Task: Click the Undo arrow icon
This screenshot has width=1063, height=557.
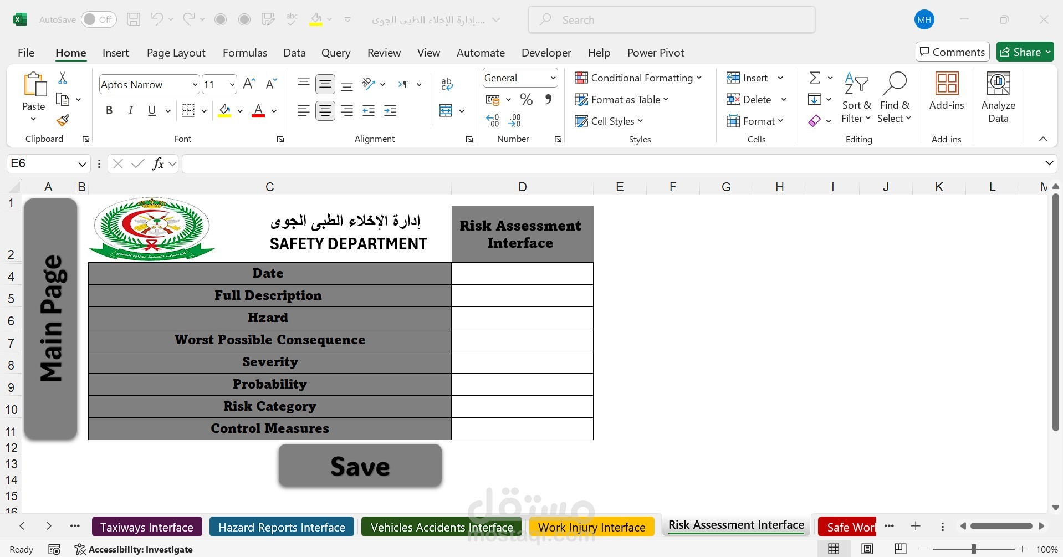Action: coord(157,19)
